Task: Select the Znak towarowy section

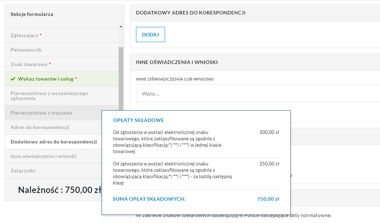Action: [x=29, y=64]
